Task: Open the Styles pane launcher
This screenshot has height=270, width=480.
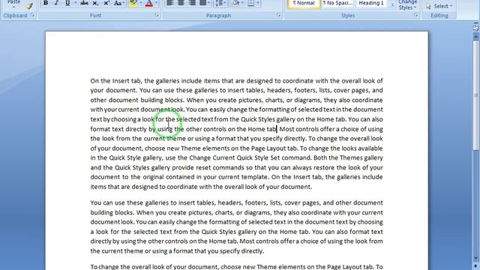Action: pyautogui.click(x=415, y=15)
